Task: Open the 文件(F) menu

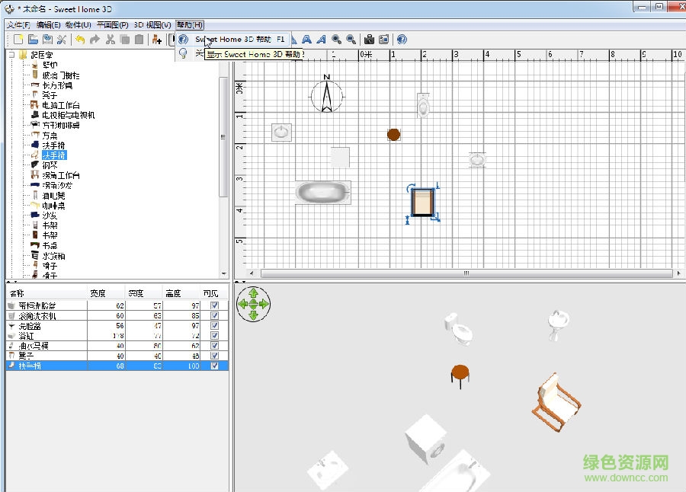Action: (18, 25)
